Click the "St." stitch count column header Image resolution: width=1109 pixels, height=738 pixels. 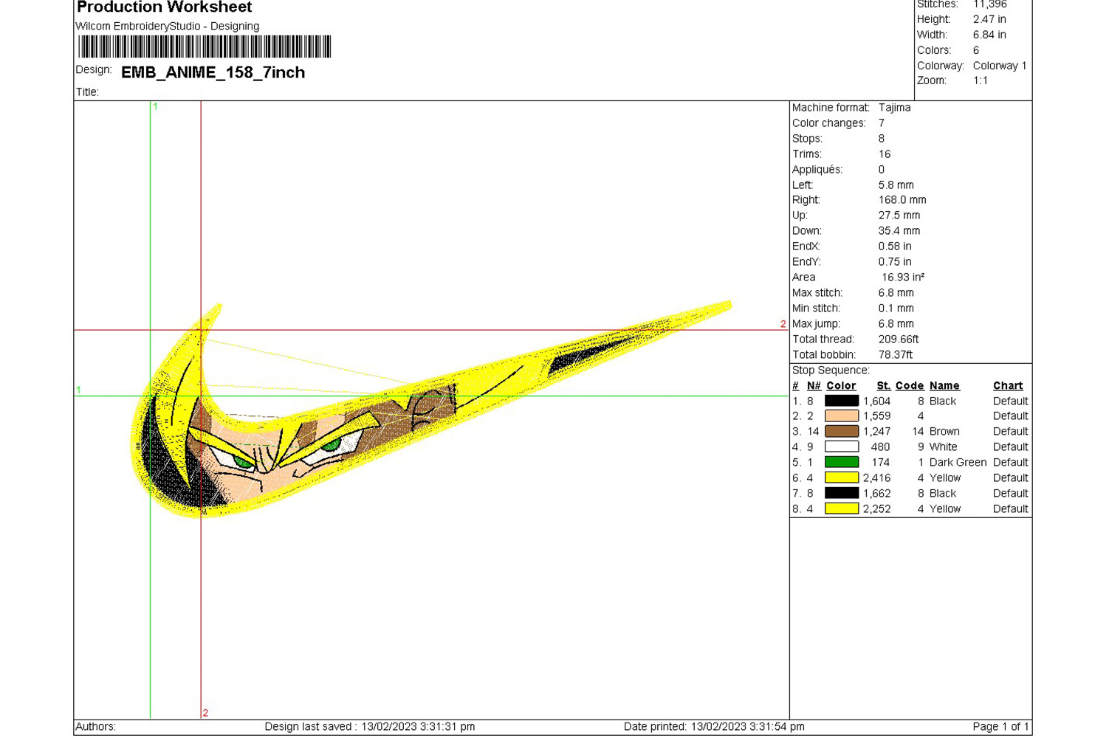[883, 386]
